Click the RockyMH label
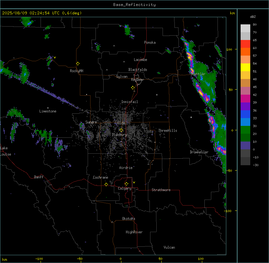269x263 pixels. [x=76, y=71]
